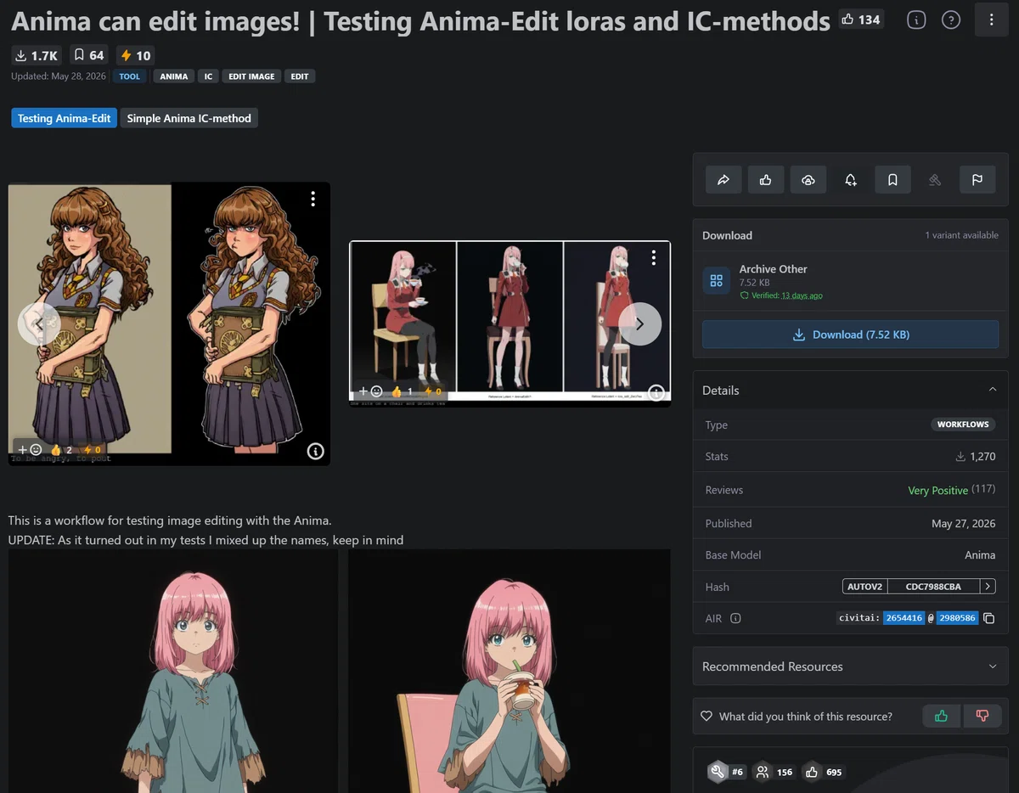Click the TOOL category tag

pos(129,76)
